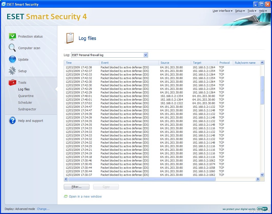Select Tools in the sidebar
The image size is (272, 214).
point(22,82)
